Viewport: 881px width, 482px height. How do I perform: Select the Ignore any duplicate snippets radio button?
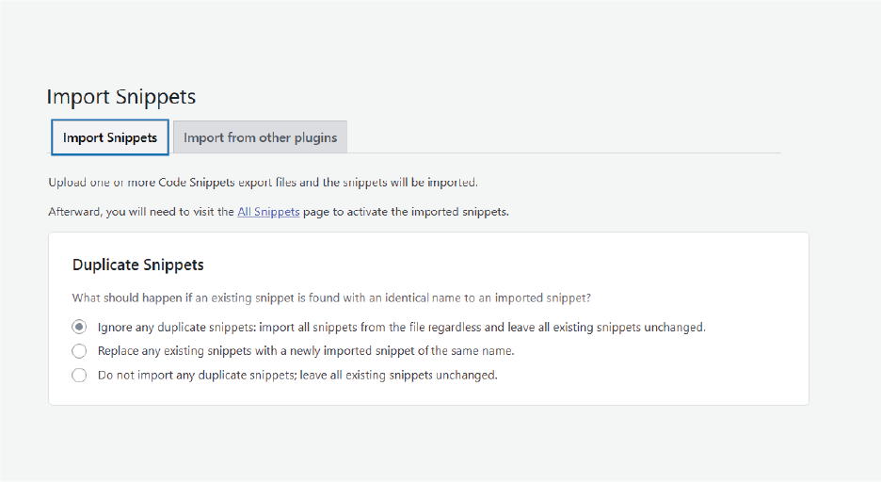[79, 328]
